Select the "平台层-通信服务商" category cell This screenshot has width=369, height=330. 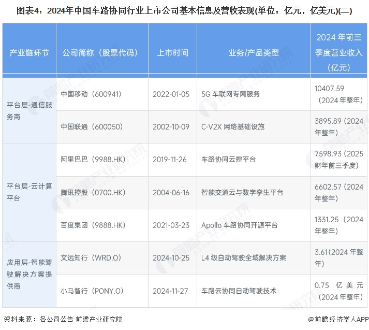tap(29, 111)
